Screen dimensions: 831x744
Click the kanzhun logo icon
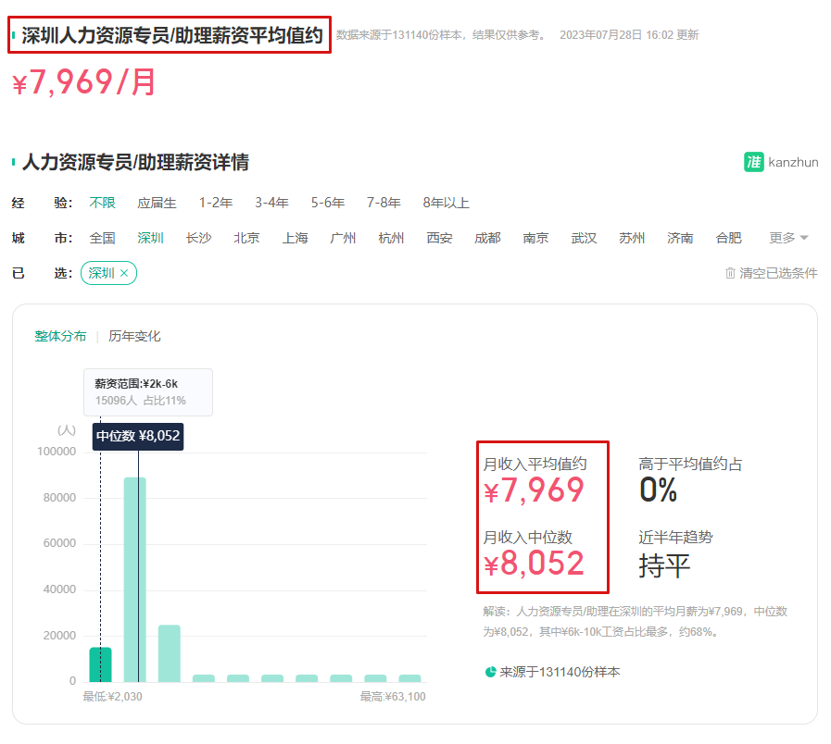753,162
